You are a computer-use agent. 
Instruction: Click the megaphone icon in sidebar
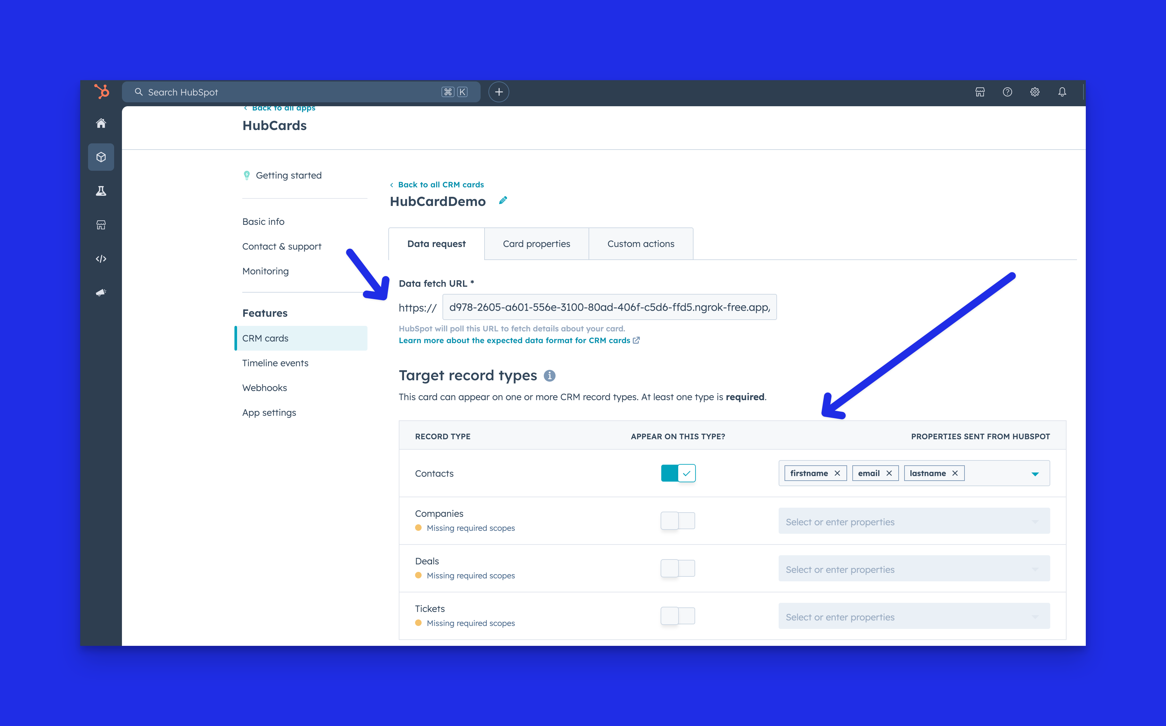[101, 292]
